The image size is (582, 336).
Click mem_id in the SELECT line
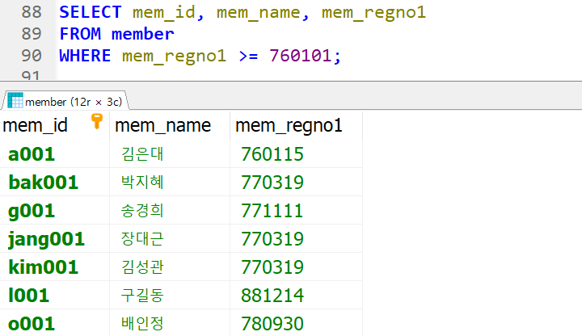click(x=163, y=12)
